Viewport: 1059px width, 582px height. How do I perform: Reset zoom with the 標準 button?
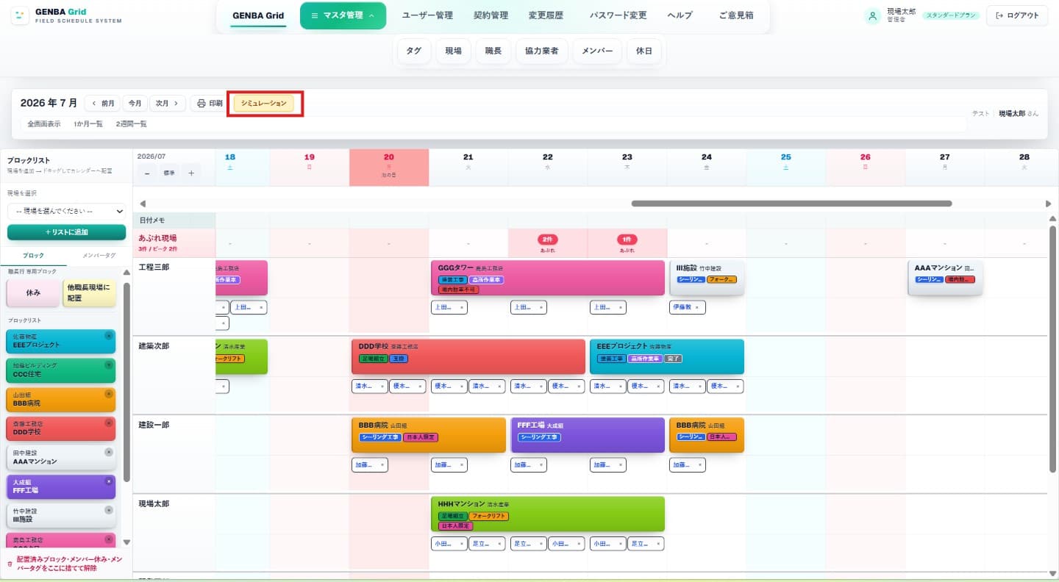169,173
